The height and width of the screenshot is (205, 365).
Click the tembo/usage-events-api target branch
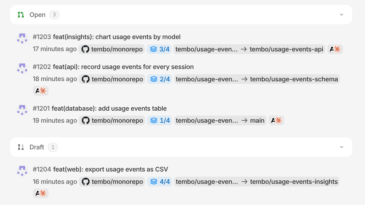click(286, 49)
